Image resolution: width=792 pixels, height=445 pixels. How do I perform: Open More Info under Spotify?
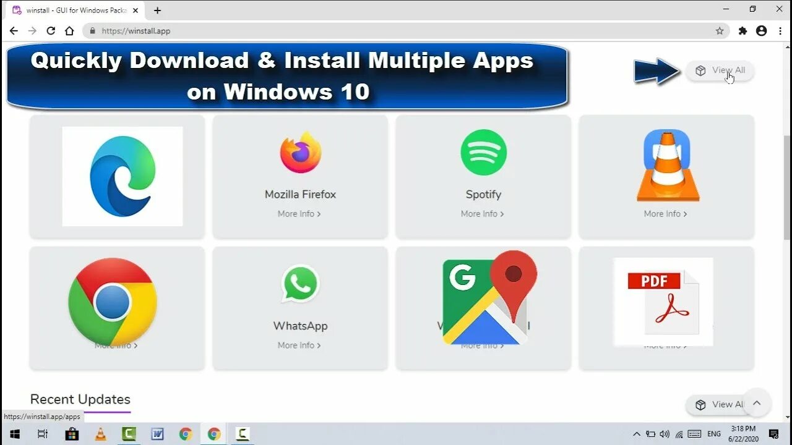point(483,214)
